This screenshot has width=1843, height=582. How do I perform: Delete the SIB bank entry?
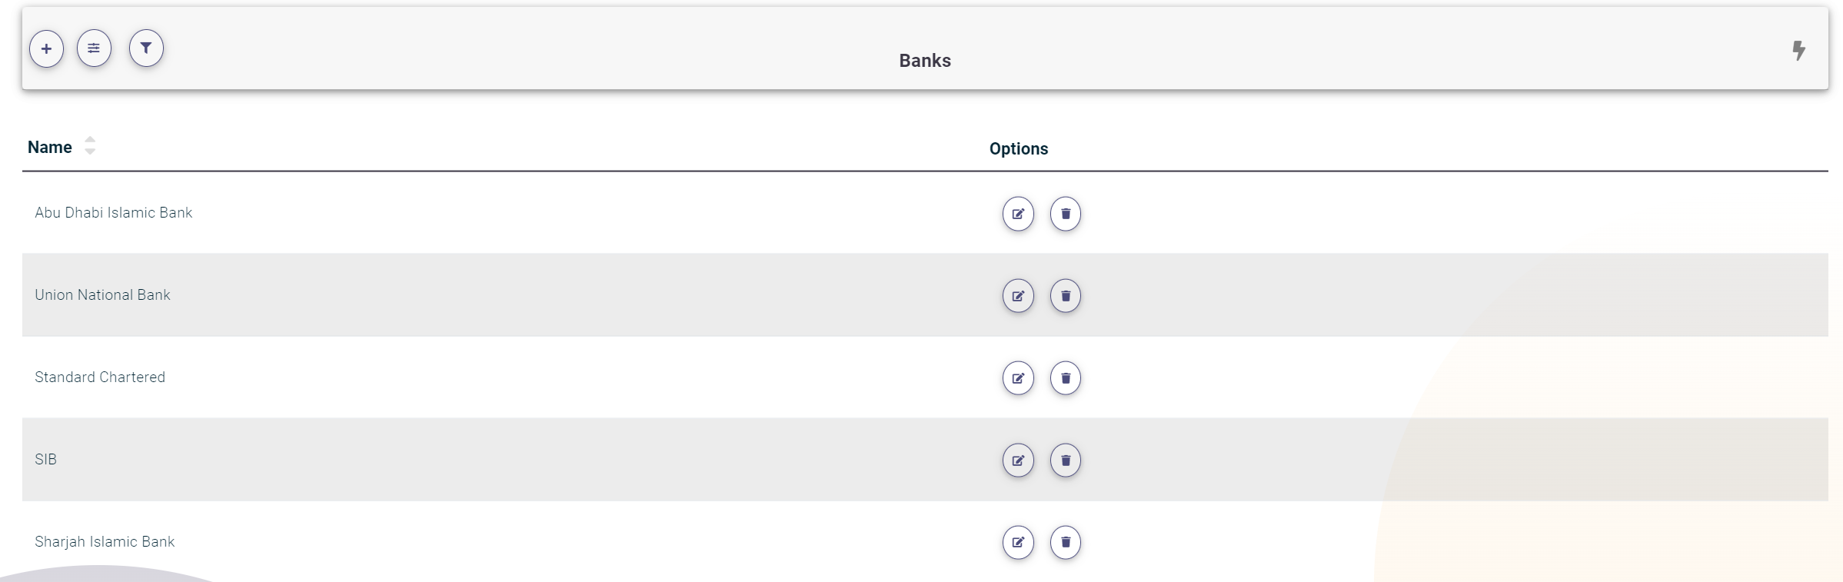pos(1066,461)
